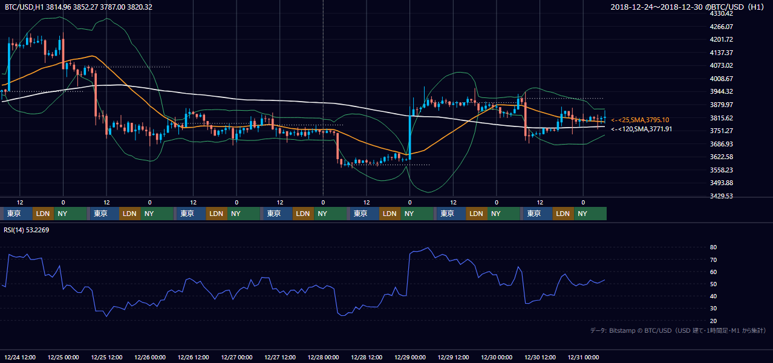Click RSI axis level 20

coord(713,321)
